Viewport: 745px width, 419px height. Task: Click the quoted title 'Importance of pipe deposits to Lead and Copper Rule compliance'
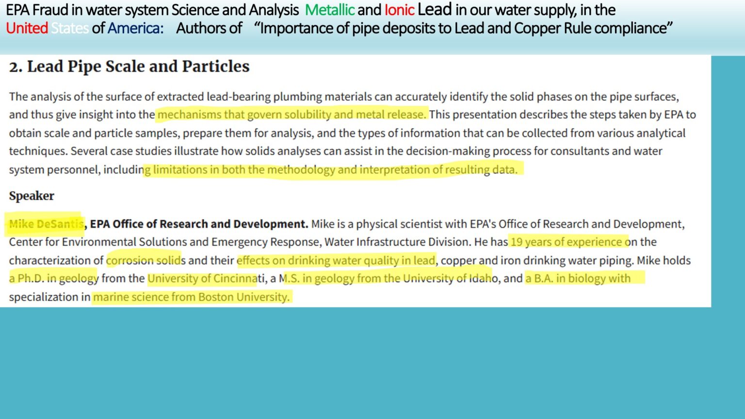pyautogui.click(x=463, y=28)
